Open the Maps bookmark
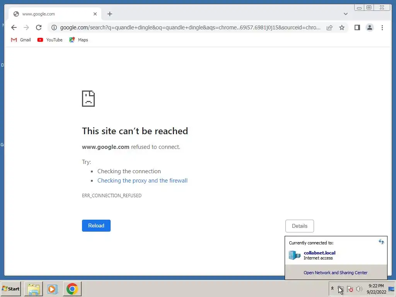The image size is (396, 297). click(x=79, y=40)
